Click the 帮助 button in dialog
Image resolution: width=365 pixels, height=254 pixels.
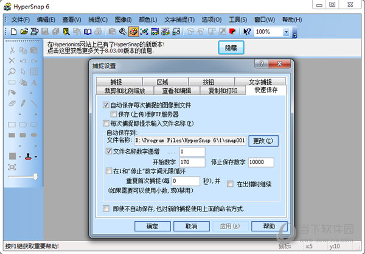click(269, 226)
